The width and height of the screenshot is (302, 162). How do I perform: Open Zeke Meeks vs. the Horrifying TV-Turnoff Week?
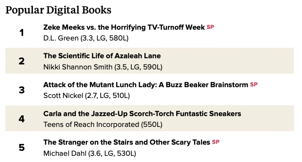124,27
